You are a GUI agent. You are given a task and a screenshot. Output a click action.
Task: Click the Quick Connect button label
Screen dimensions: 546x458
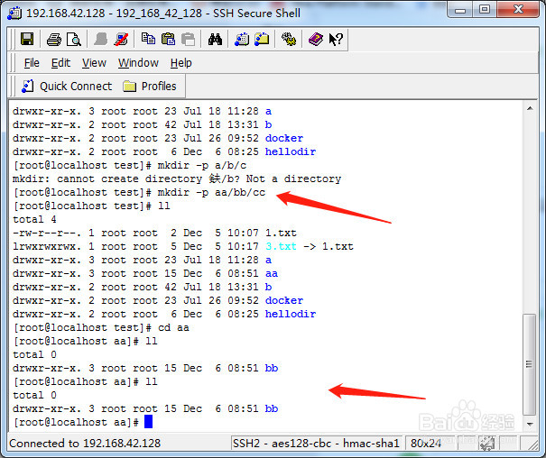(x=76, y=87)
